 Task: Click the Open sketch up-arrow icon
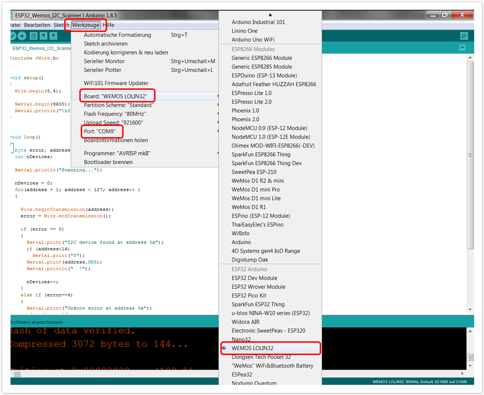(44, 36)
